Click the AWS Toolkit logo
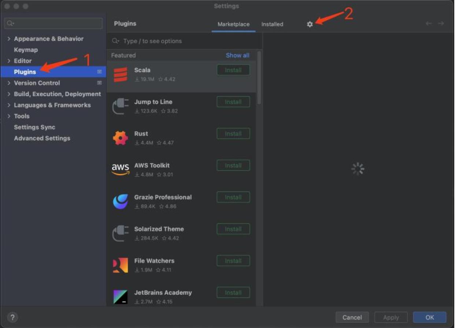 tap(121, 169)
